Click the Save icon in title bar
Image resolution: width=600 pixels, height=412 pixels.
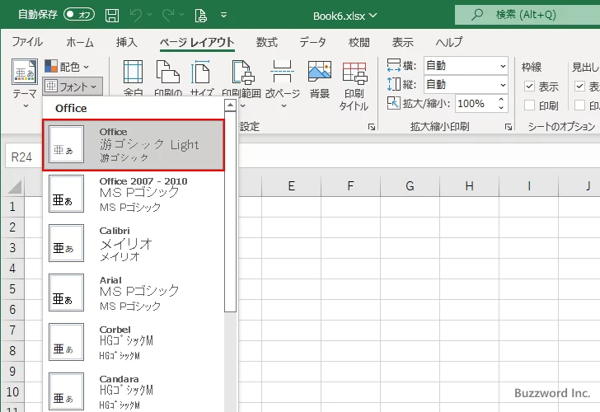[112, 15]
